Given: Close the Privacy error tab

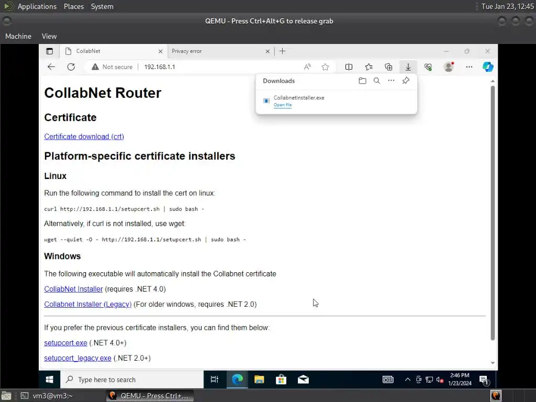Looking at the screenshot, I should pyautogui.click(x=267, y=51).
